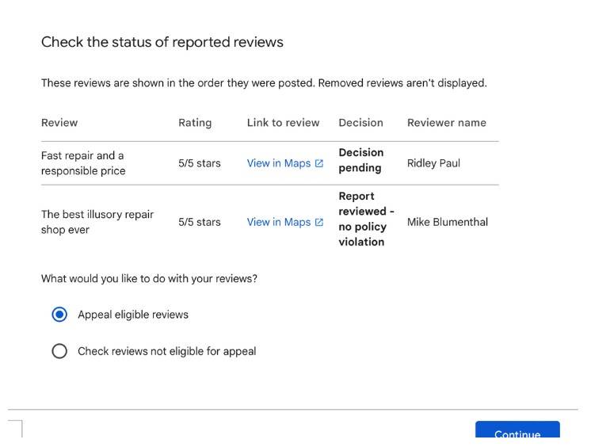Click the heading 'Check the status of reported reviews'
Image resolution: width=591 pixels, height=447 pixels.
162,42
